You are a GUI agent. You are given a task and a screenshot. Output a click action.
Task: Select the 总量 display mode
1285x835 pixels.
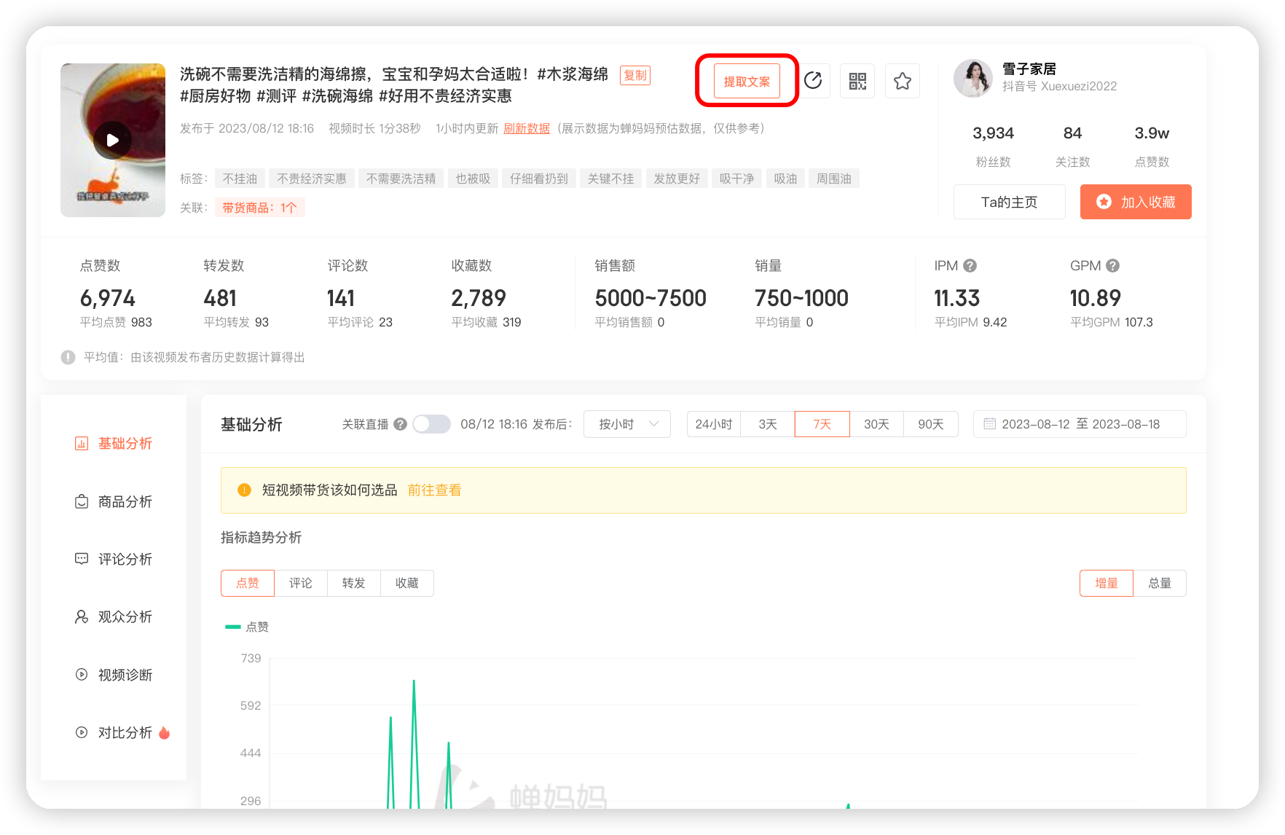(1160, 584)
